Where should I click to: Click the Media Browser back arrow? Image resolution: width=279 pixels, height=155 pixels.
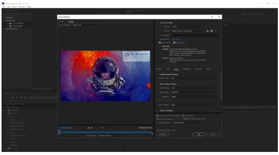[x=26, y=14]
